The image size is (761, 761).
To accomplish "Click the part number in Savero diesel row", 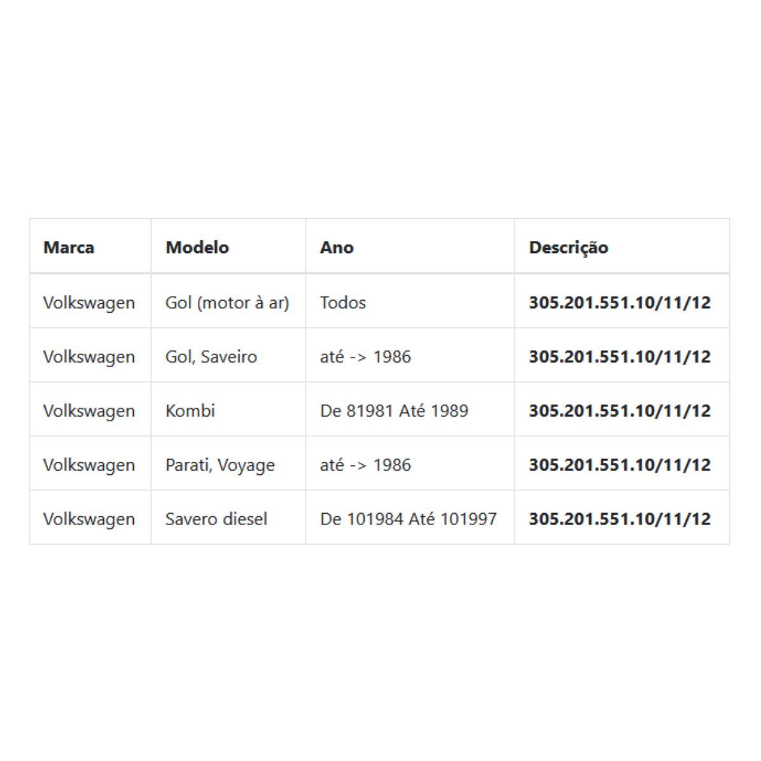I will (620, 519).
